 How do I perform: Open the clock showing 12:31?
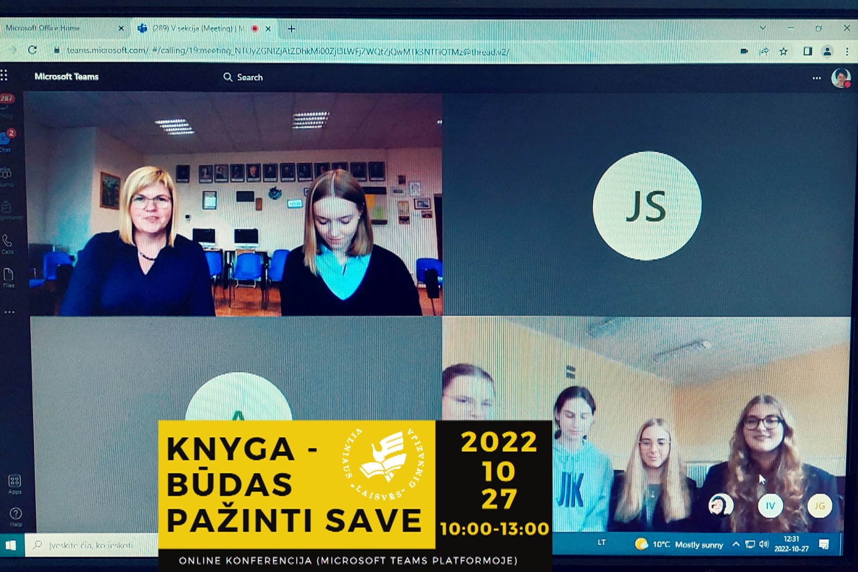tap(791, 544)
